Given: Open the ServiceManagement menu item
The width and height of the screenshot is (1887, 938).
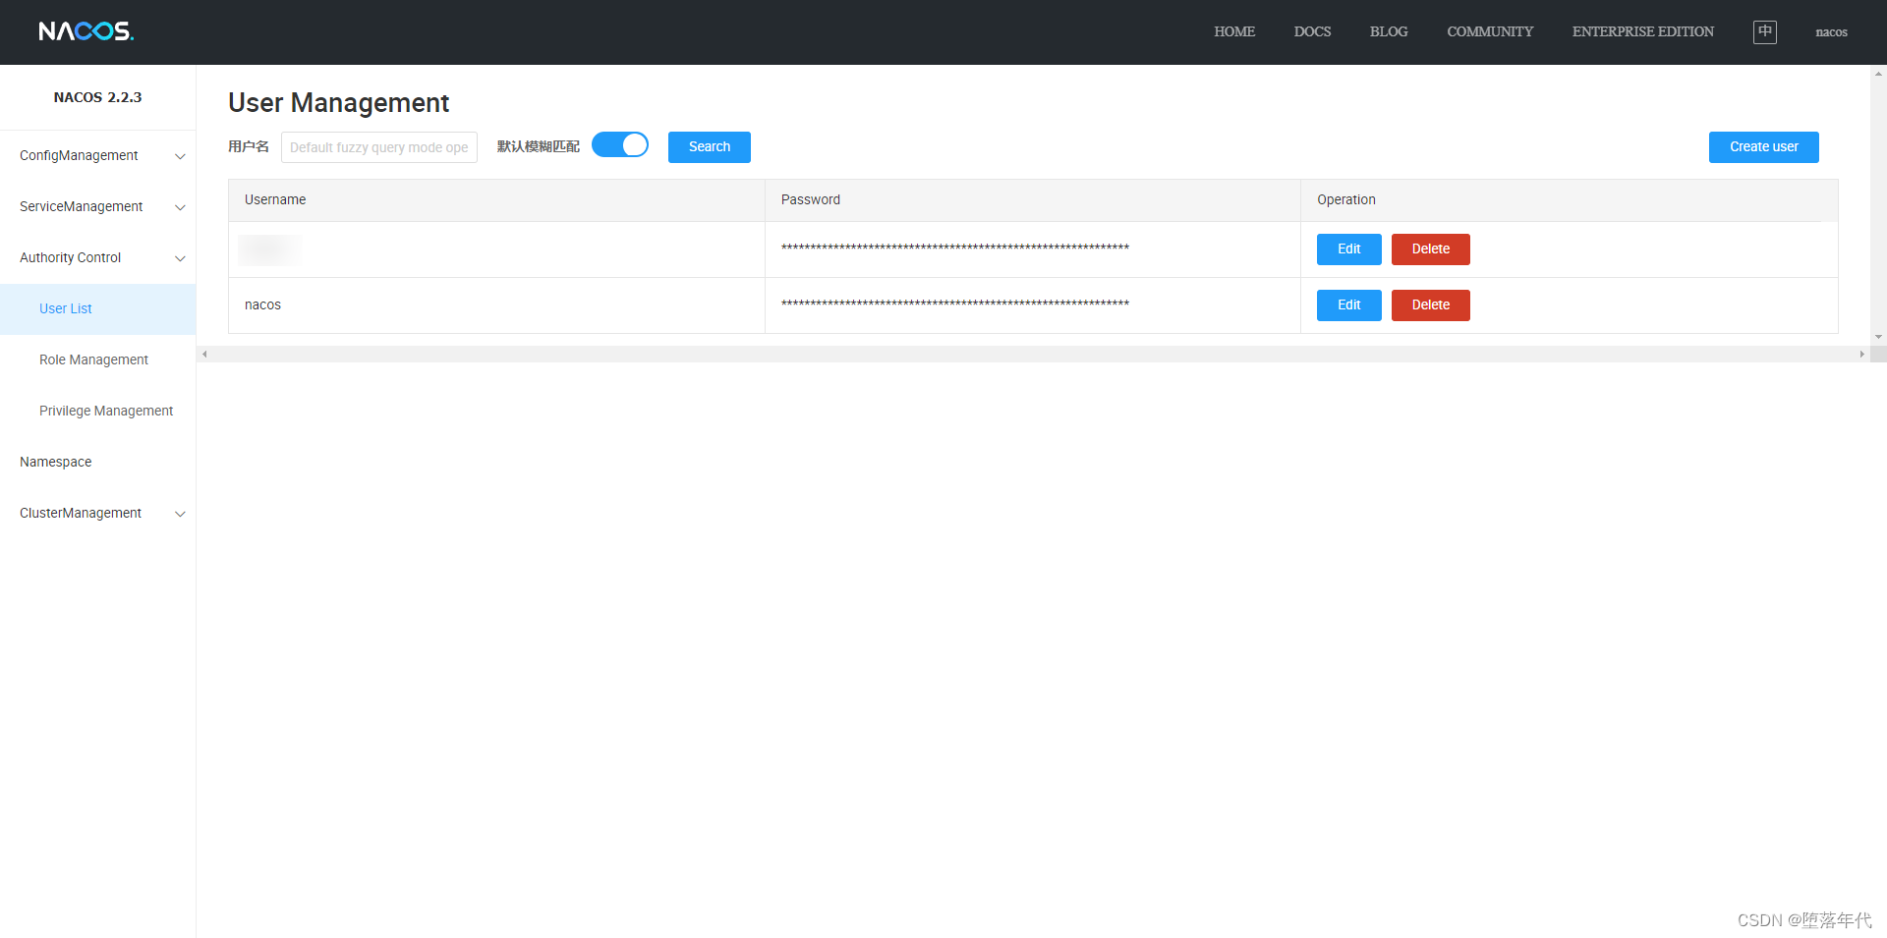Looking at the screenshot, I should pos(97,207).
